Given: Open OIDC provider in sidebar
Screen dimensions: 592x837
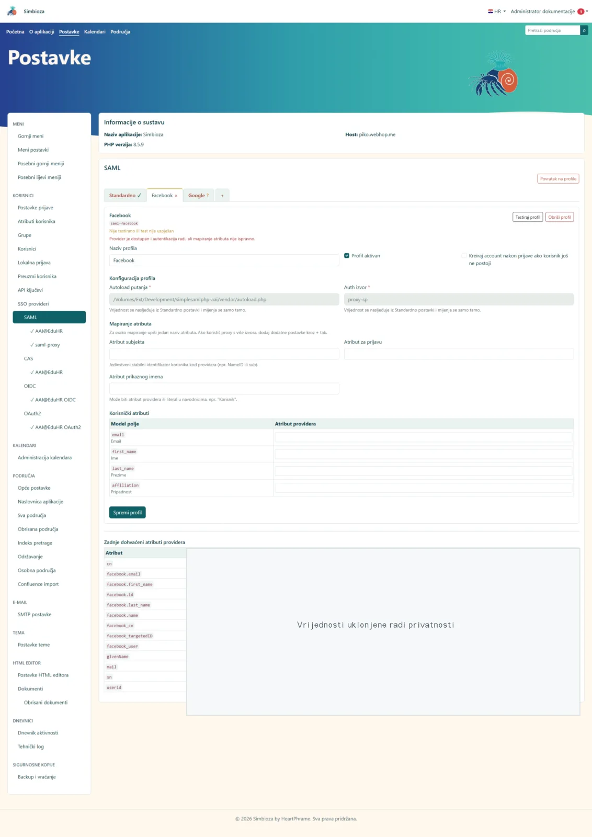Looking at the screenshot, I should click(x=30, y=386).
